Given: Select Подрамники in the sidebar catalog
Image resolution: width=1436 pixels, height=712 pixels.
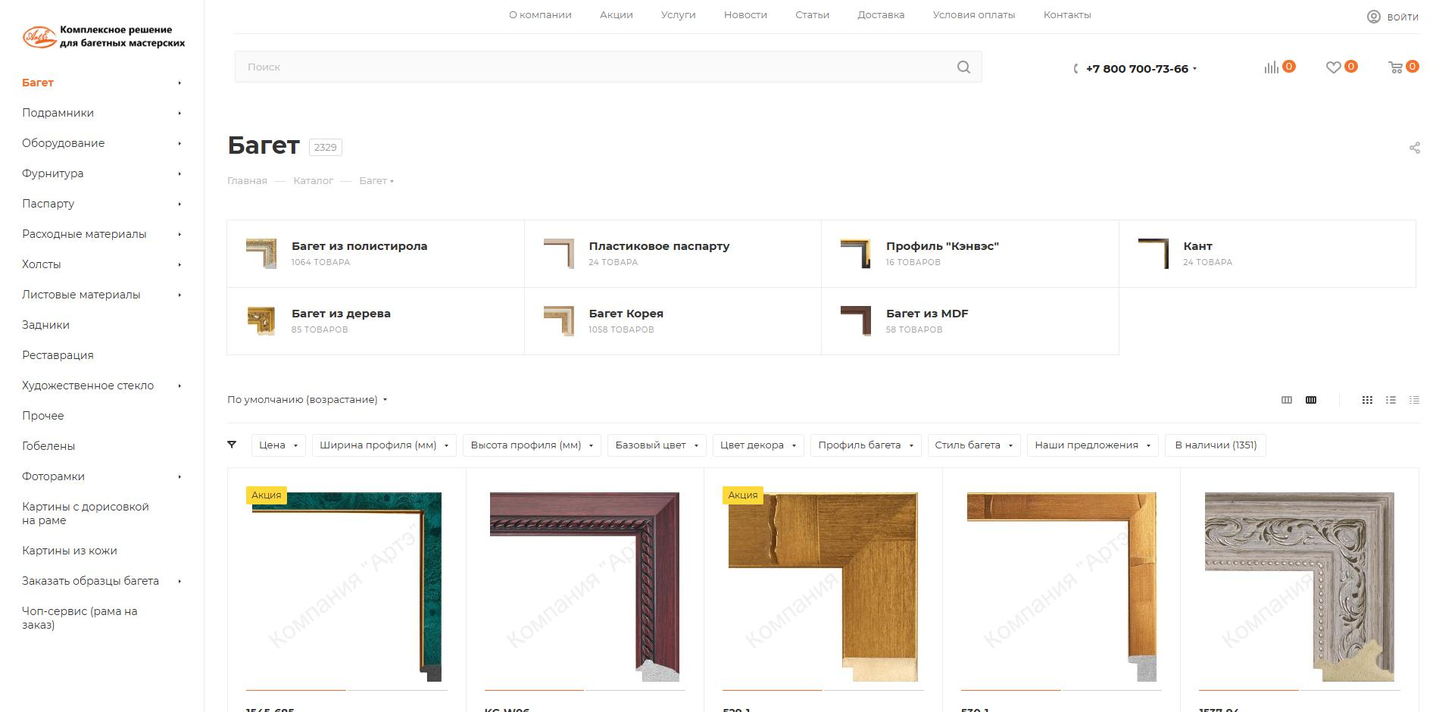Looking at the screenshot, I should [x=58, y=113].
